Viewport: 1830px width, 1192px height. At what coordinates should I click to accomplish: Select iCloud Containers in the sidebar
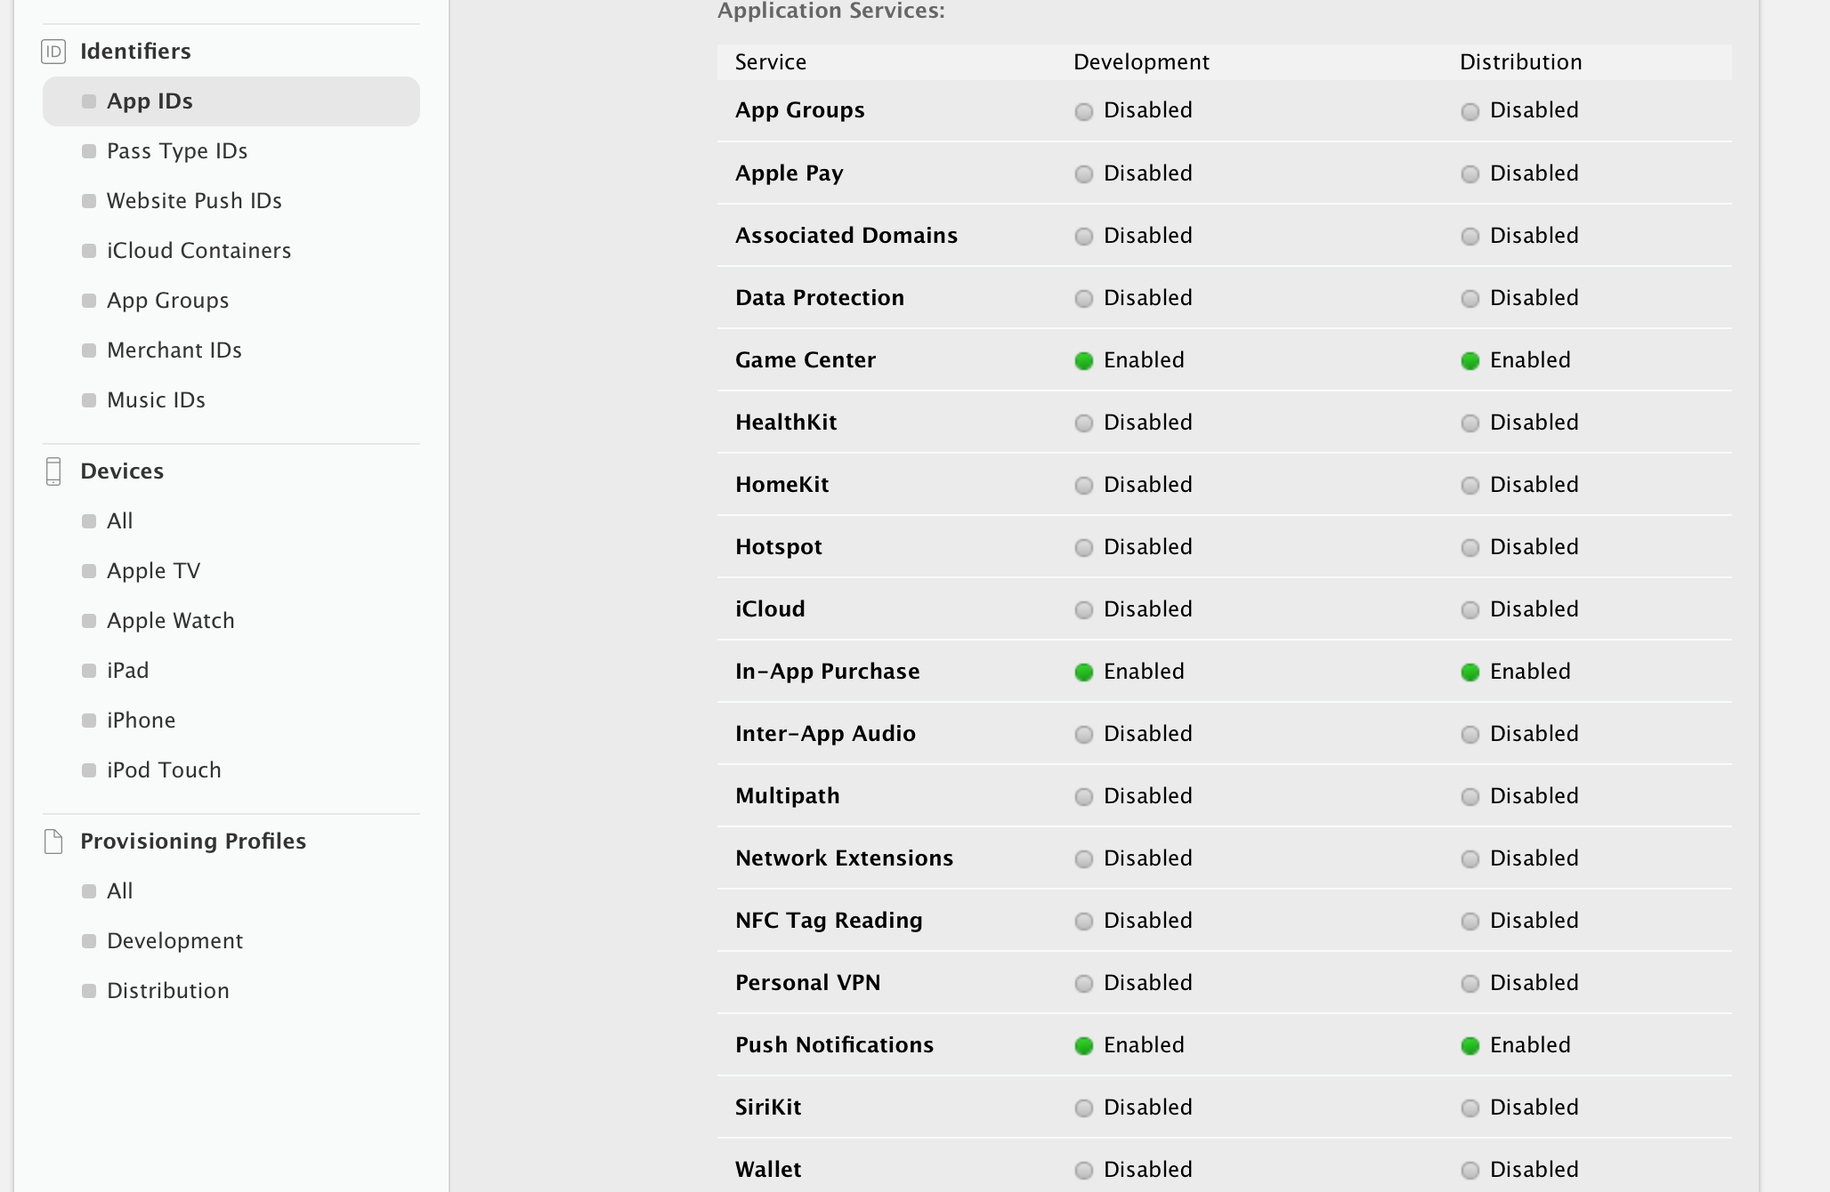[198, 250]
